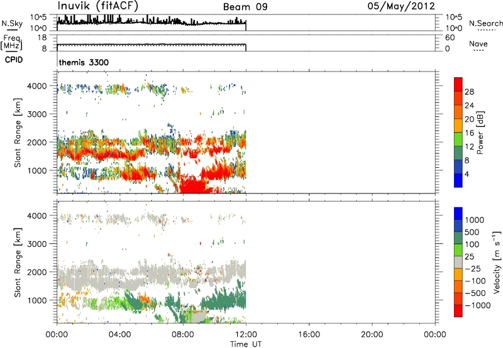Viewport: 503px width, 348px height.
Task: Click '2000' tick on the velocity panel
Action: pyautogui.click(x=37, y=272)
